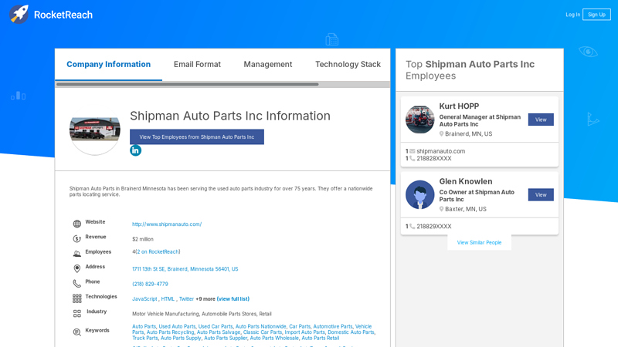
Task: Click the horizontal tab scrollbar
Action: (x=187, y=84)
